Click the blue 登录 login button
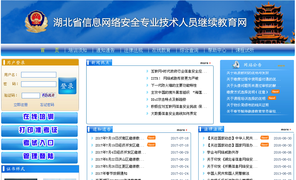This screenshot has height=180, width=296. click(67, 86)
